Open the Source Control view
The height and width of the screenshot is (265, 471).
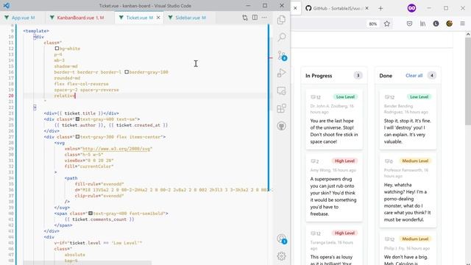282,55
